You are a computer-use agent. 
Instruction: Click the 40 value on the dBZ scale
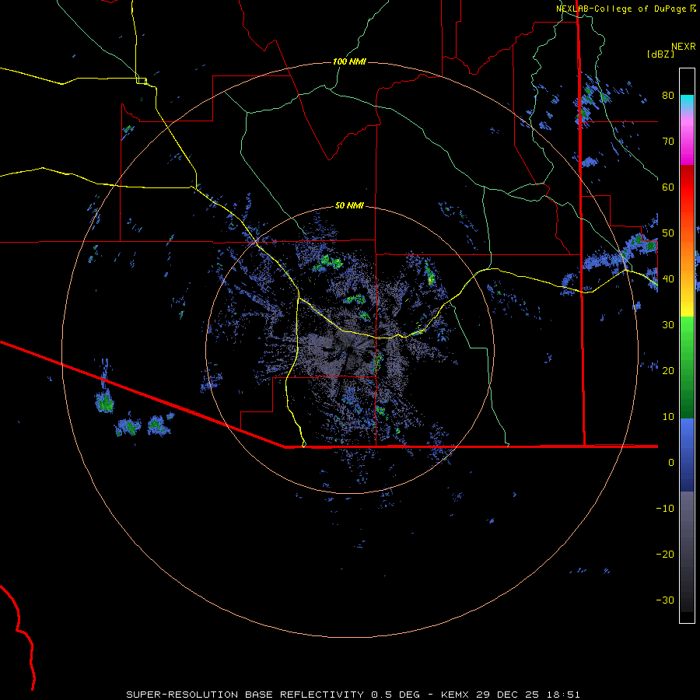pyautogui.click(x=668, y=279)
